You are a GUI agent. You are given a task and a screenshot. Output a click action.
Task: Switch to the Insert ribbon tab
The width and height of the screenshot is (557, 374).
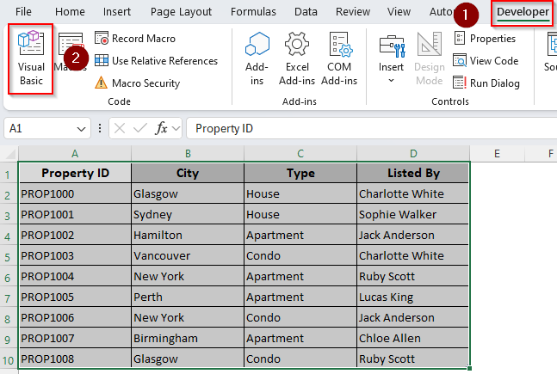[x=117, y=12]
